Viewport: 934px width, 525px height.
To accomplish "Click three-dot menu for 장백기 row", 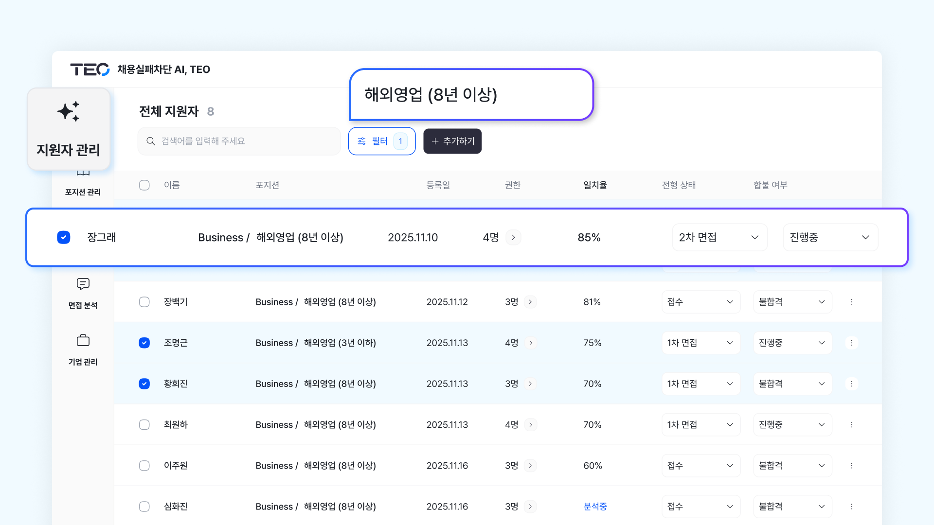I will pyautogui.click(x=851, y=302).
